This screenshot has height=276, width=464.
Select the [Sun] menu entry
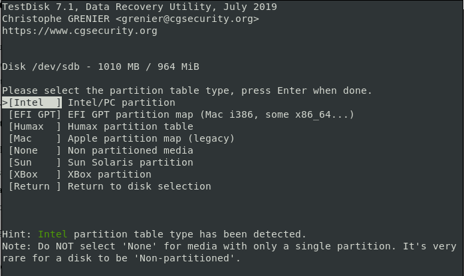(35, 162)
